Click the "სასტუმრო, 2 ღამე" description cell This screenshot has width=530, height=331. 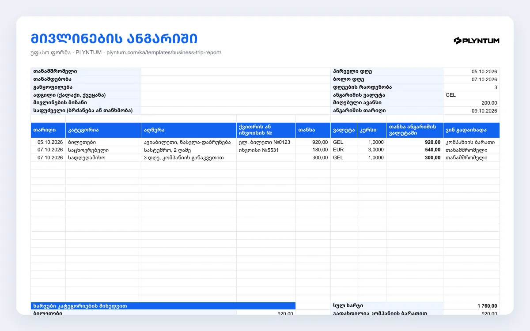click(189, 150)
